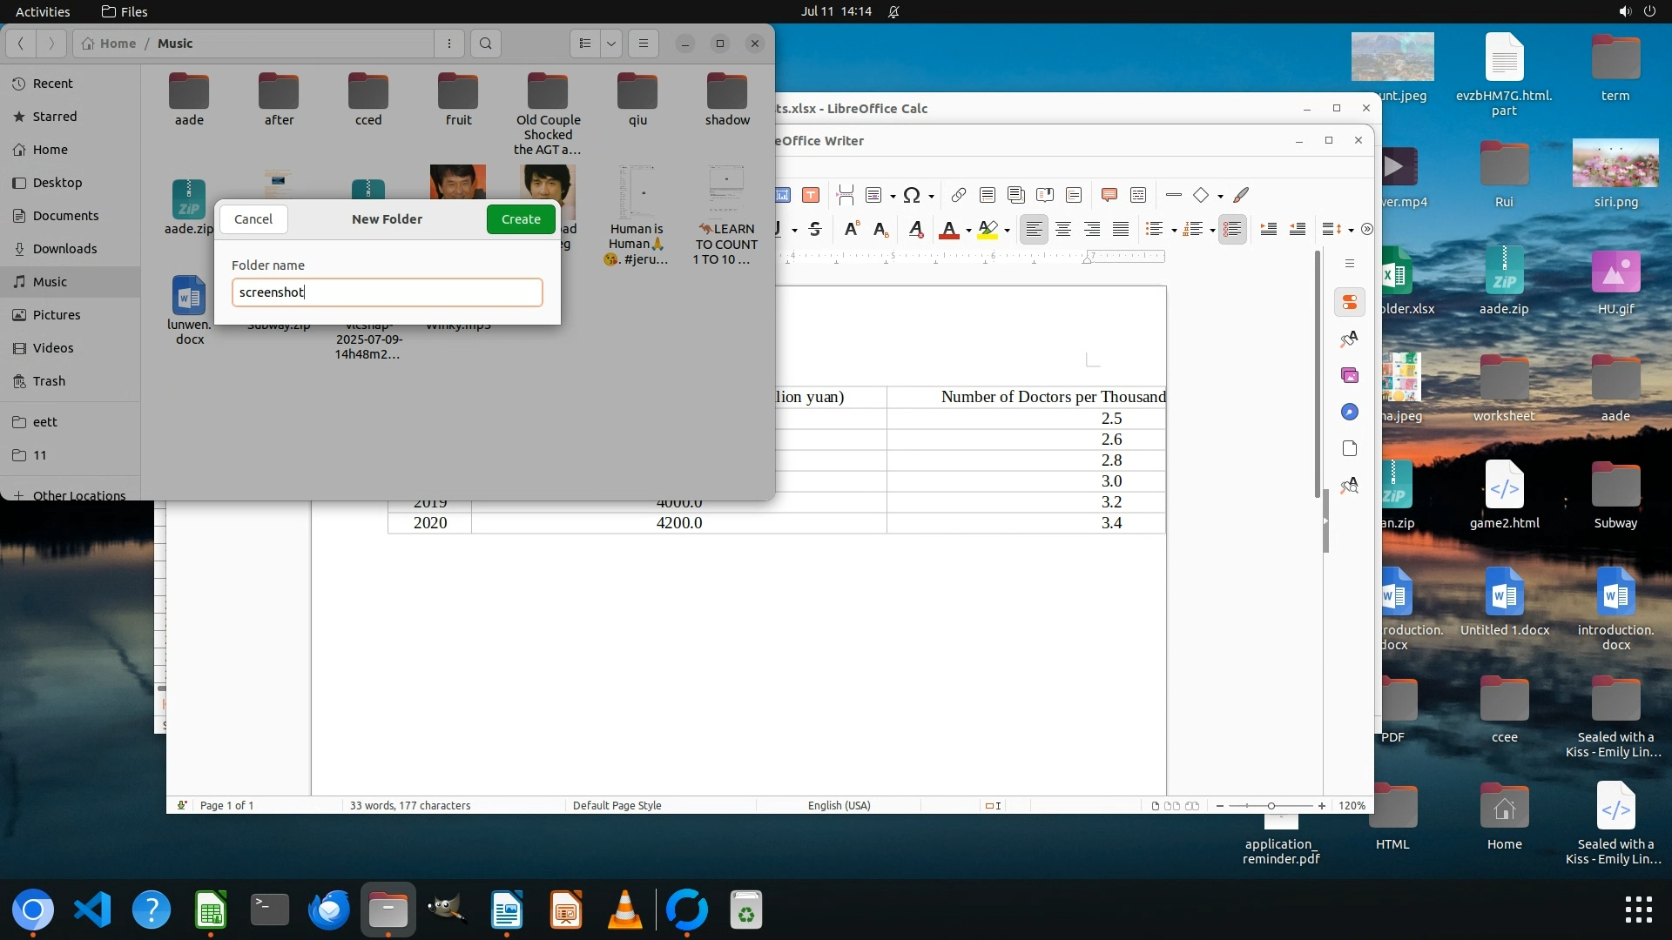
Task: Toggle align left paragraph button
Action: click(1034, 229)
